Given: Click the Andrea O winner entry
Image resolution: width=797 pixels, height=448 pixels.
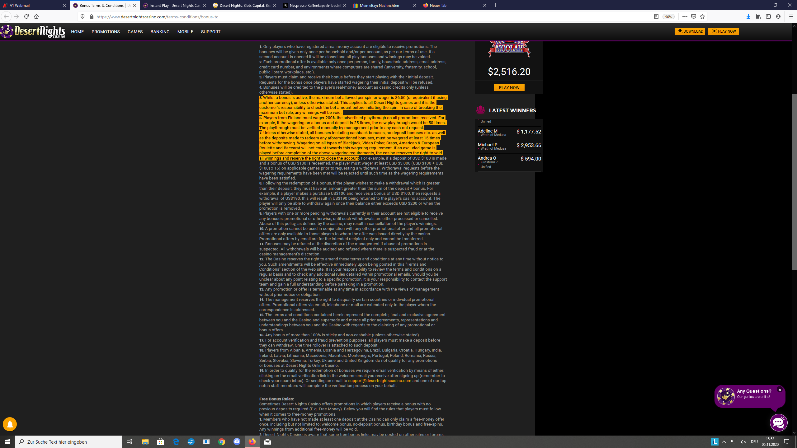Looking at the screenshot, I should tap(509, 162).
